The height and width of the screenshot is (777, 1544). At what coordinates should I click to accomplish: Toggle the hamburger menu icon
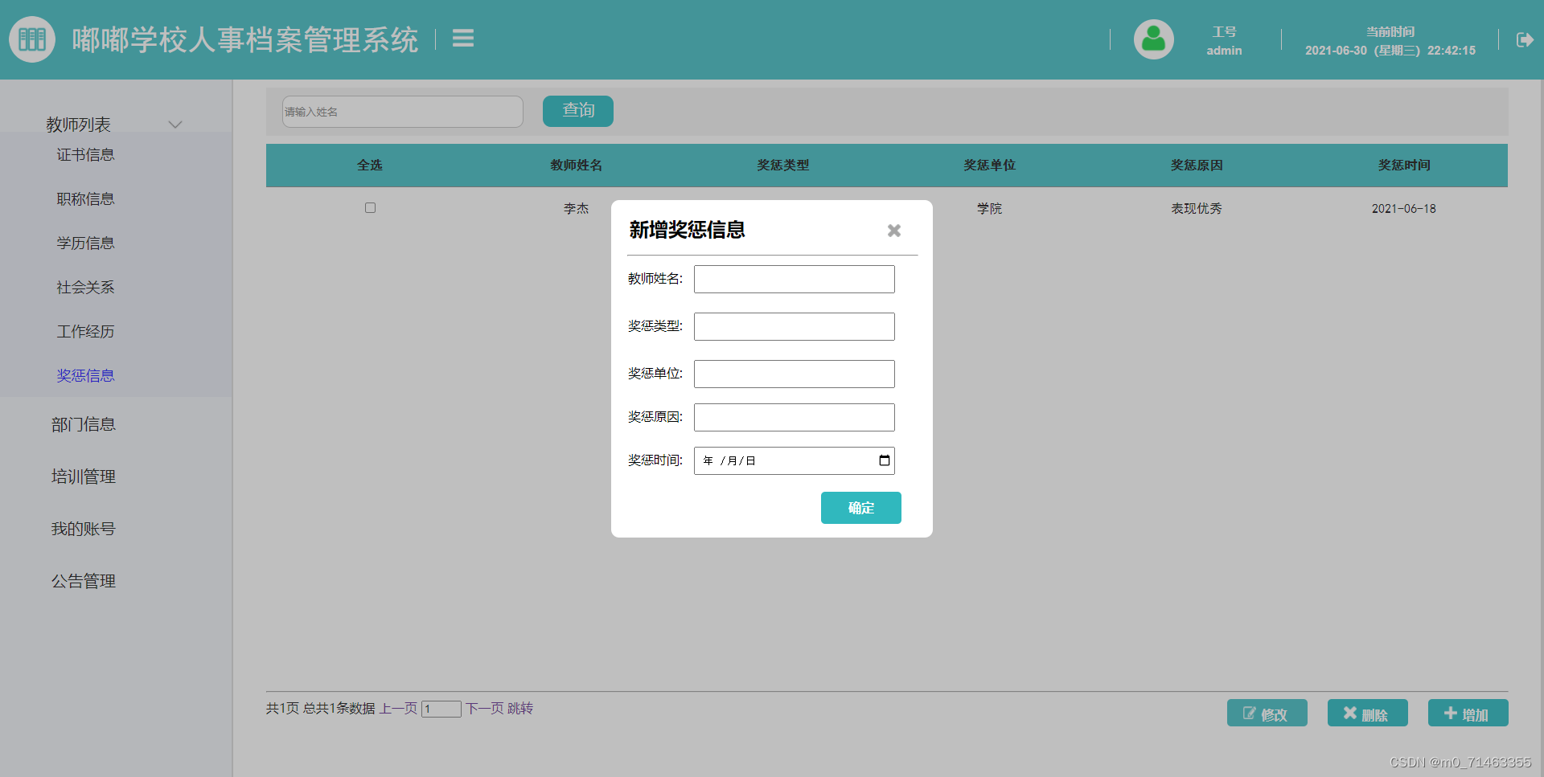pyautogui.click(x=463, y=38)
